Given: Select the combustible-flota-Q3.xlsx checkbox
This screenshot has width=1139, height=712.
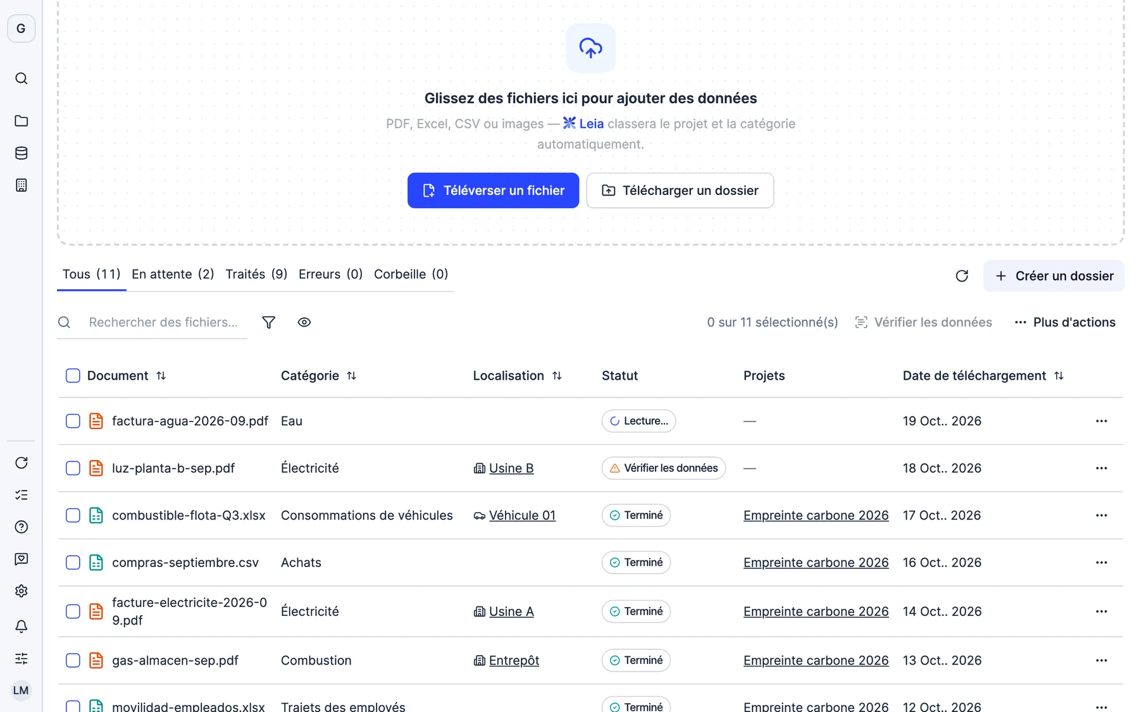Looking at the screenshot, I should [x=73, y=516].
